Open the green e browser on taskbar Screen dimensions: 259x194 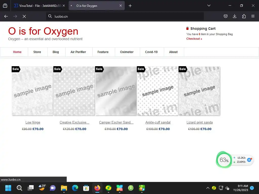[x=131, y=188]
